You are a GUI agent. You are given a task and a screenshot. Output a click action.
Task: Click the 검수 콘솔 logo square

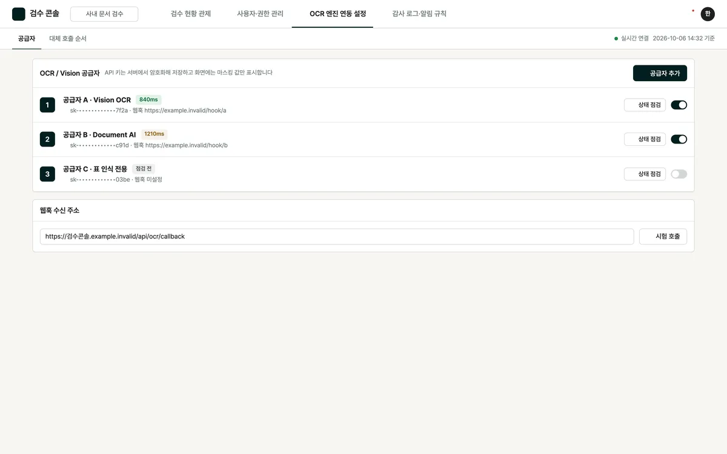pos(19,14)
